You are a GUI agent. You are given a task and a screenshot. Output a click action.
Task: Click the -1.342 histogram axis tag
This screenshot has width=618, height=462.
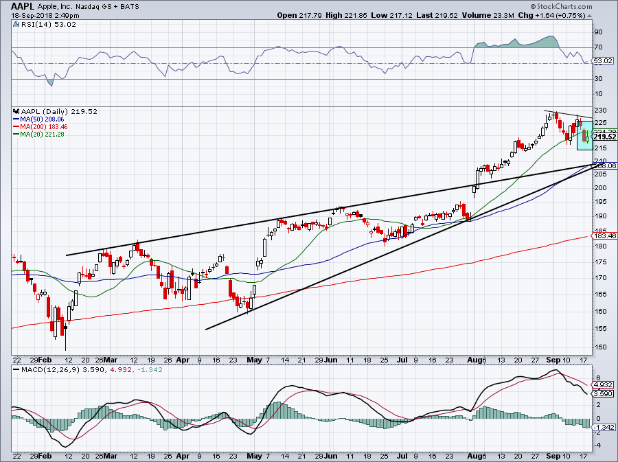[x=603, y=428]
